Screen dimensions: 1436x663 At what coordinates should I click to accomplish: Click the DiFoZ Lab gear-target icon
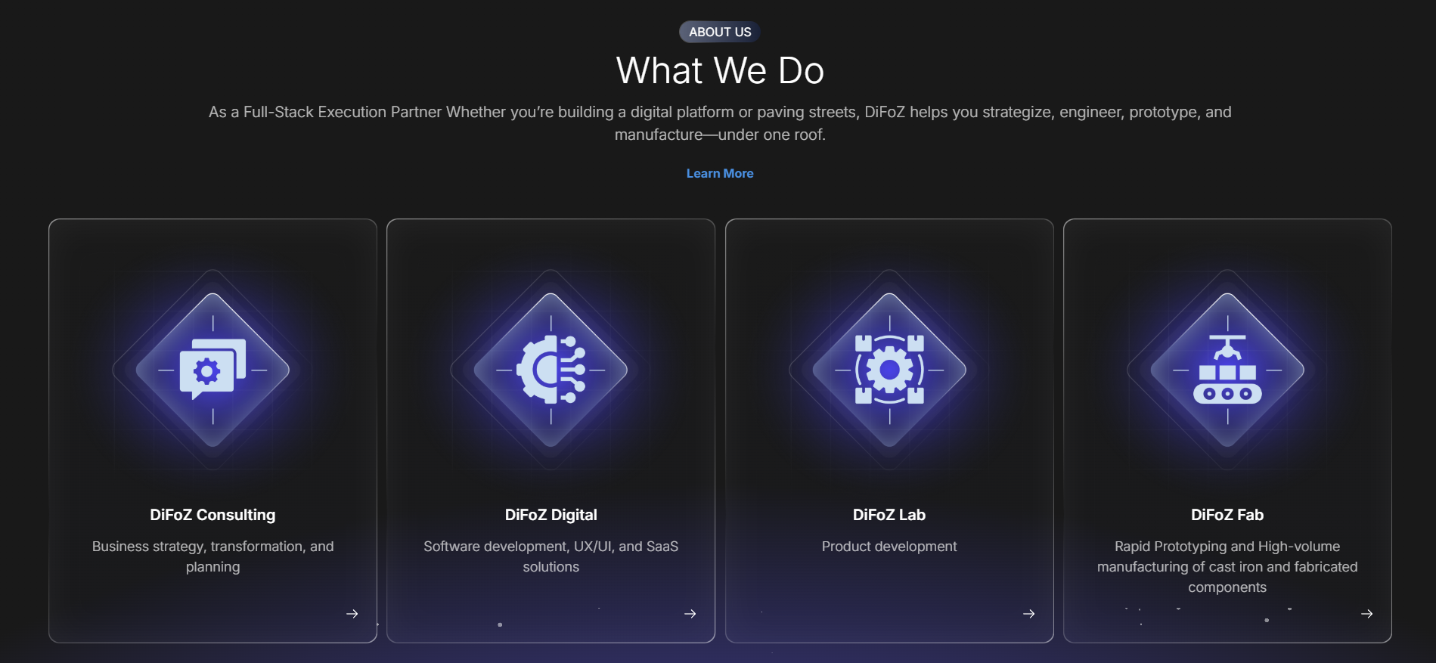tap(889, 370)
